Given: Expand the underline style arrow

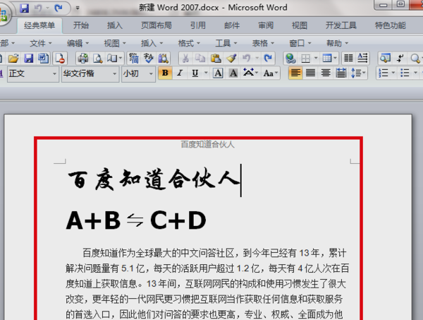Looking at the screenshot, I should 206,73.
